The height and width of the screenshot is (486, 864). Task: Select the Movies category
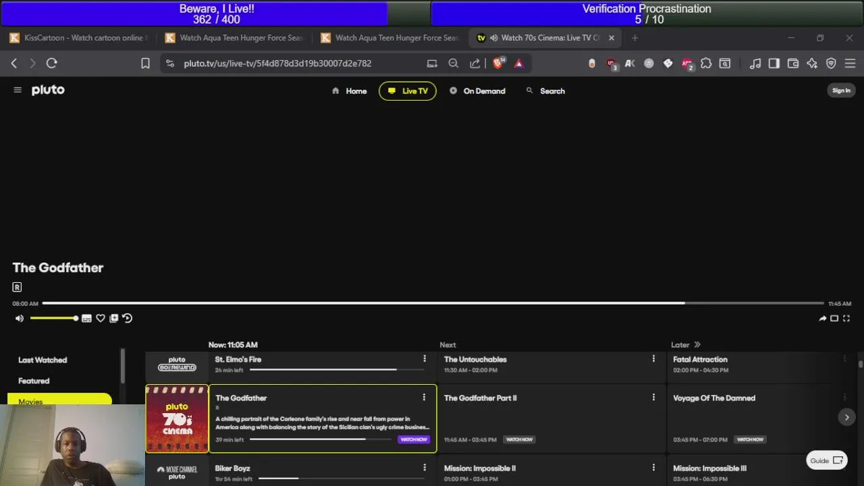coord(59,400)
